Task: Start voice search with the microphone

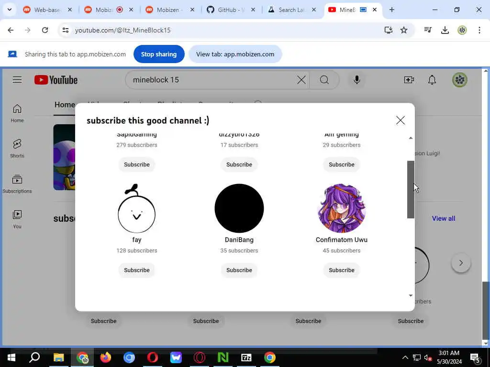Action: click(x=356, y=80)
